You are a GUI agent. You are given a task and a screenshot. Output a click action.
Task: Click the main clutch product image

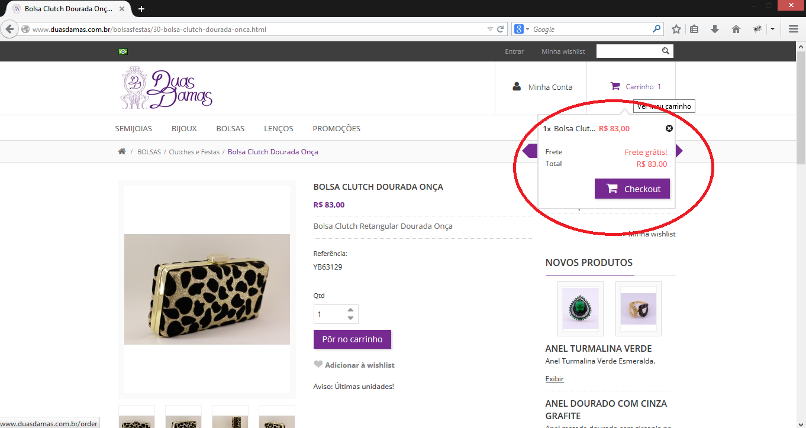click(207, 289)
